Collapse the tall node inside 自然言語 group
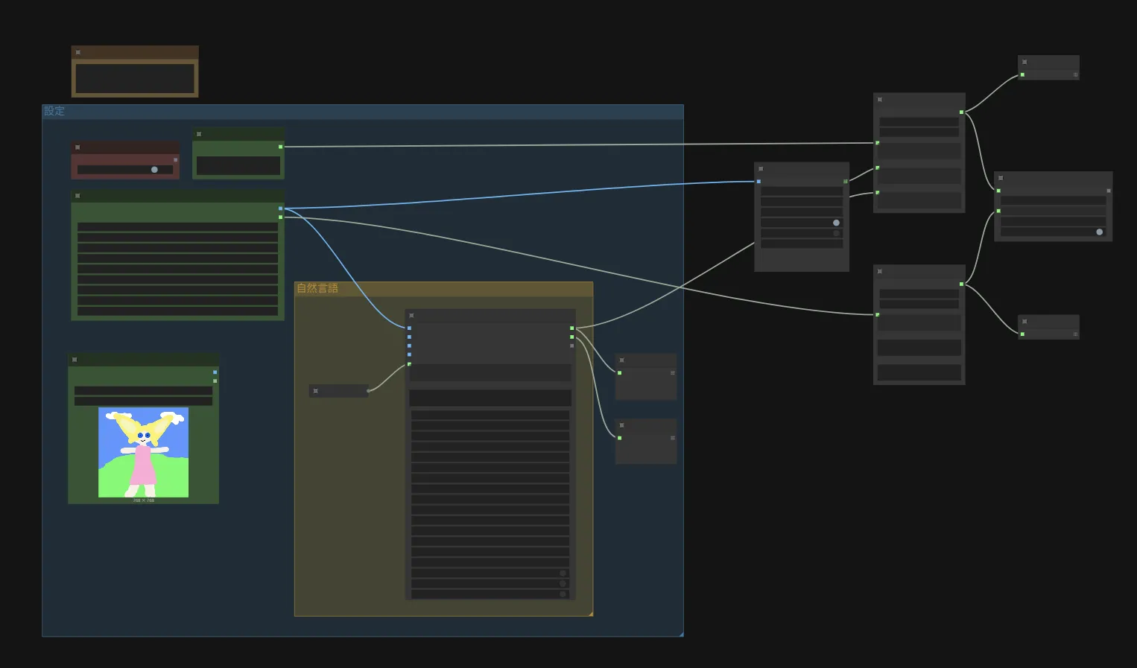This screenshot has width=1137, height=668. (411, 316)
